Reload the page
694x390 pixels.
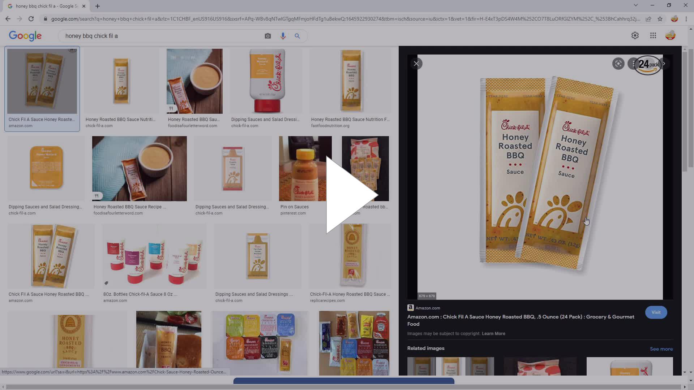pyautogui.click(x=31, y=19)
